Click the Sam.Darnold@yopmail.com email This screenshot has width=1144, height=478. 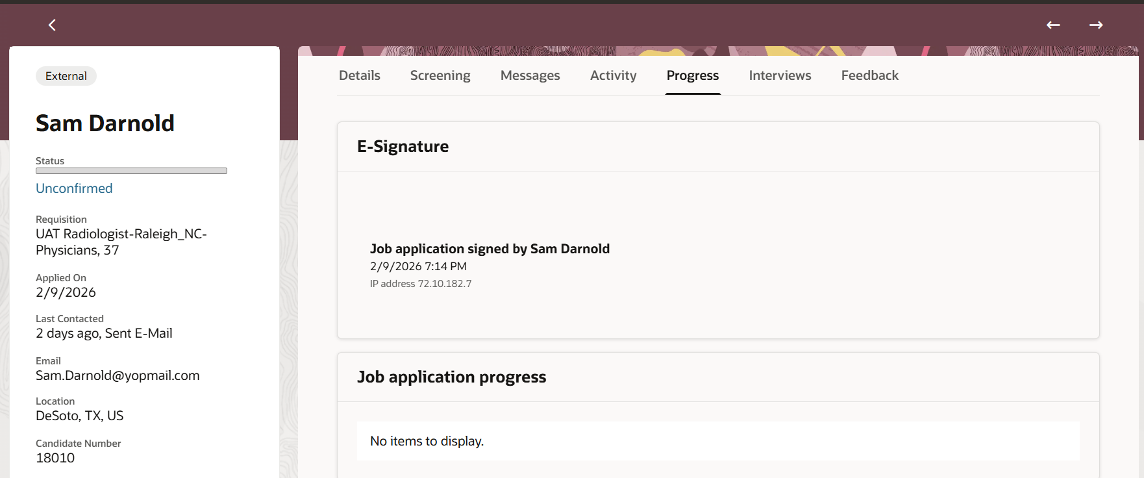[x=118, y=375]
